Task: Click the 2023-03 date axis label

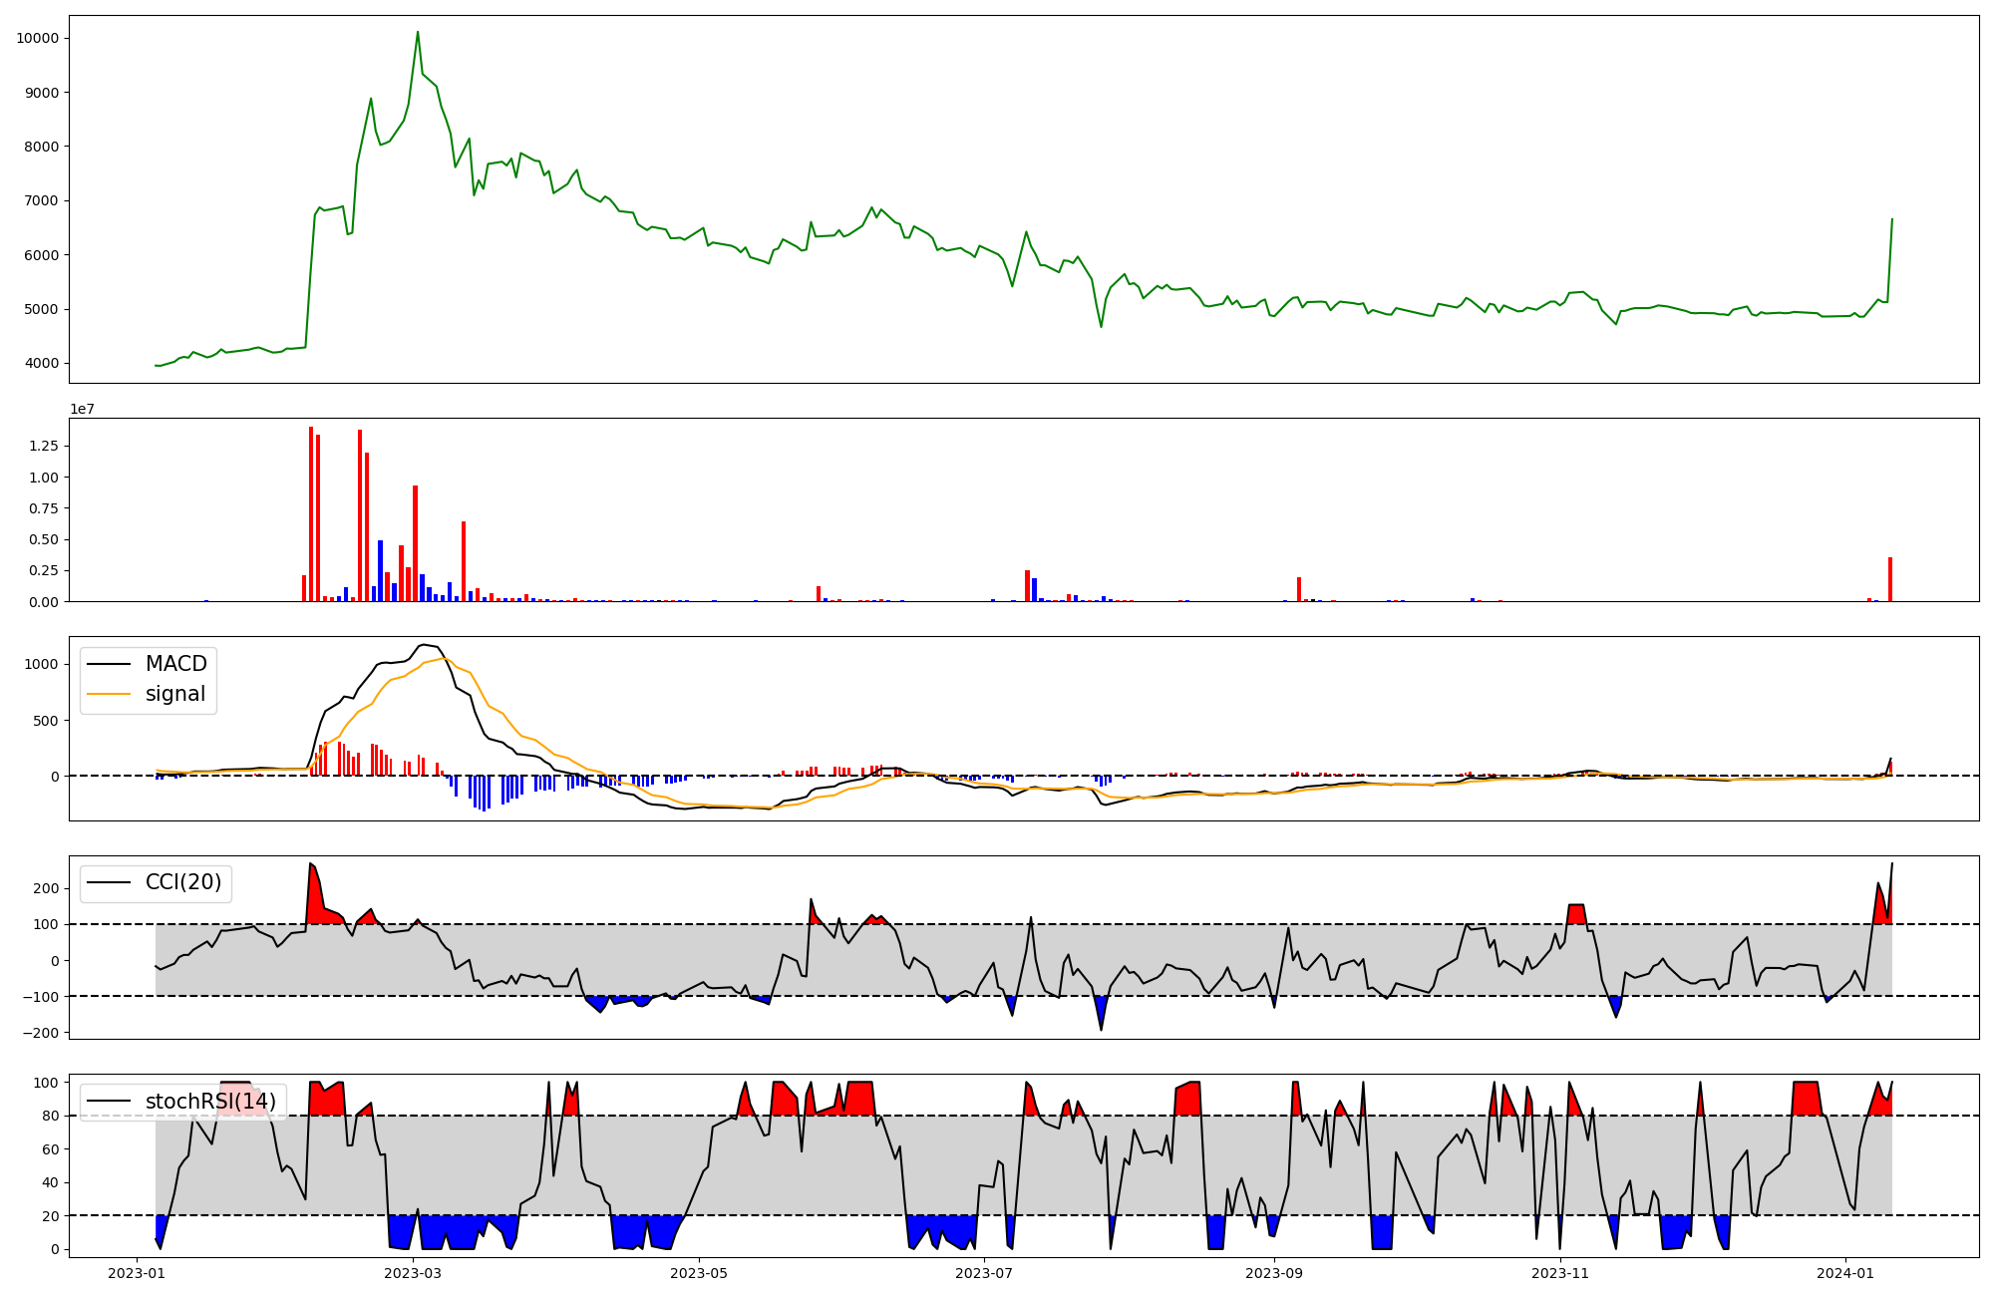Action: (413, 1273)
